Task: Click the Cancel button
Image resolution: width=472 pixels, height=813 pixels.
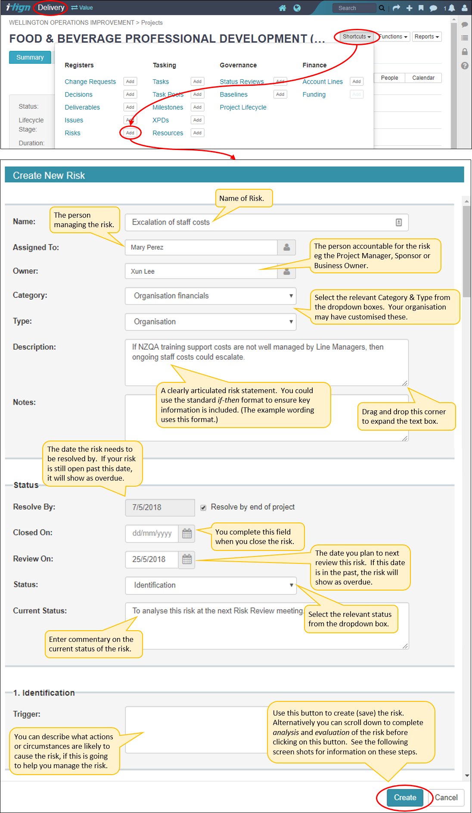Action: pyautogui.click(x=446, y=798)
